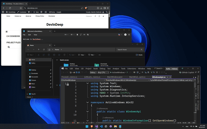
Task: Insert a link using Notepad toolbar
Action: [84, 35]
